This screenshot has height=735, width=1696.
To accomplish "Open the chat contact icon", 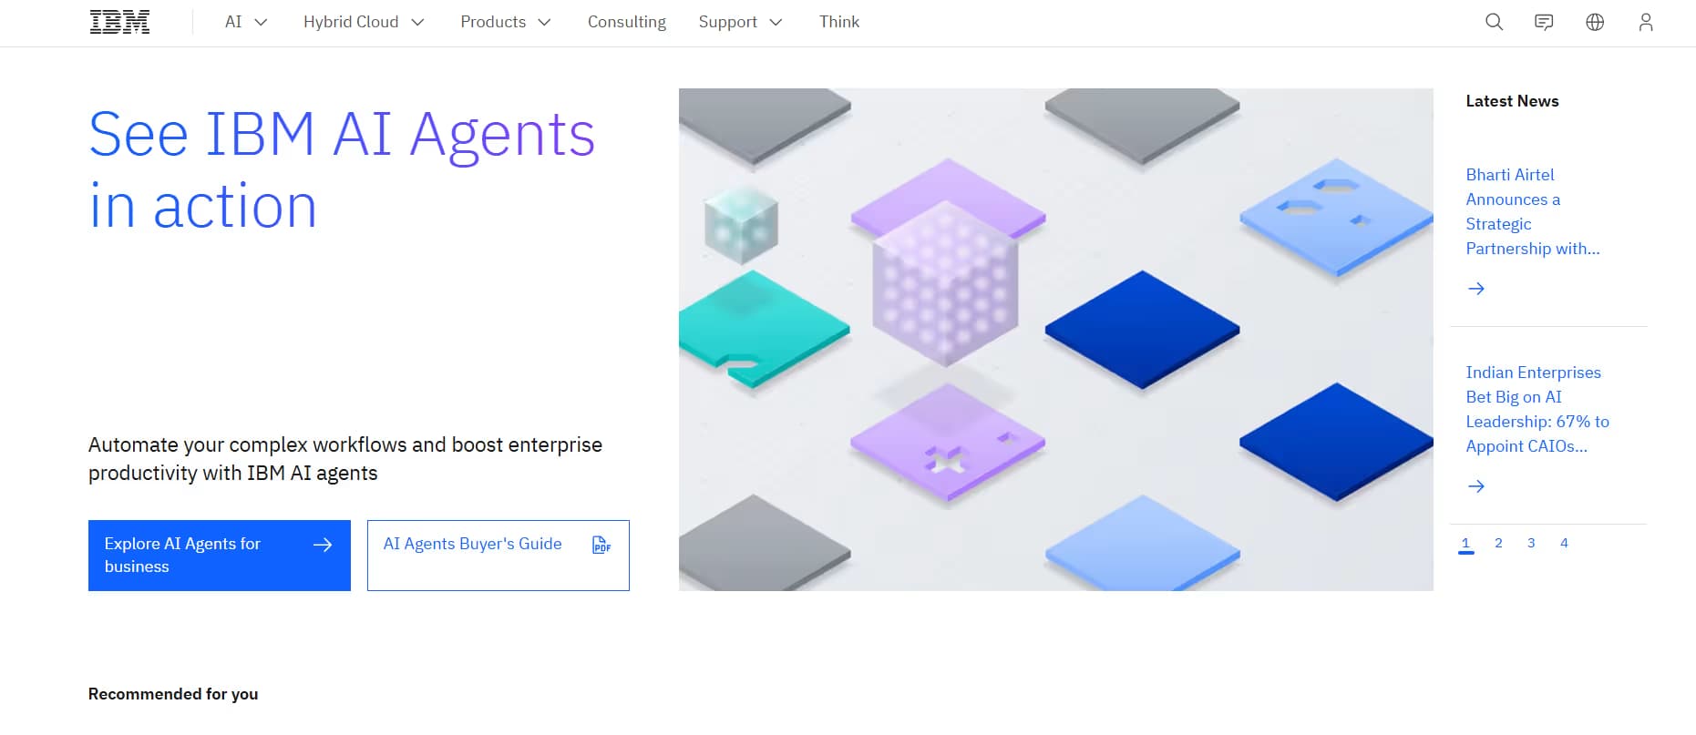I will tap(1544, 22).
